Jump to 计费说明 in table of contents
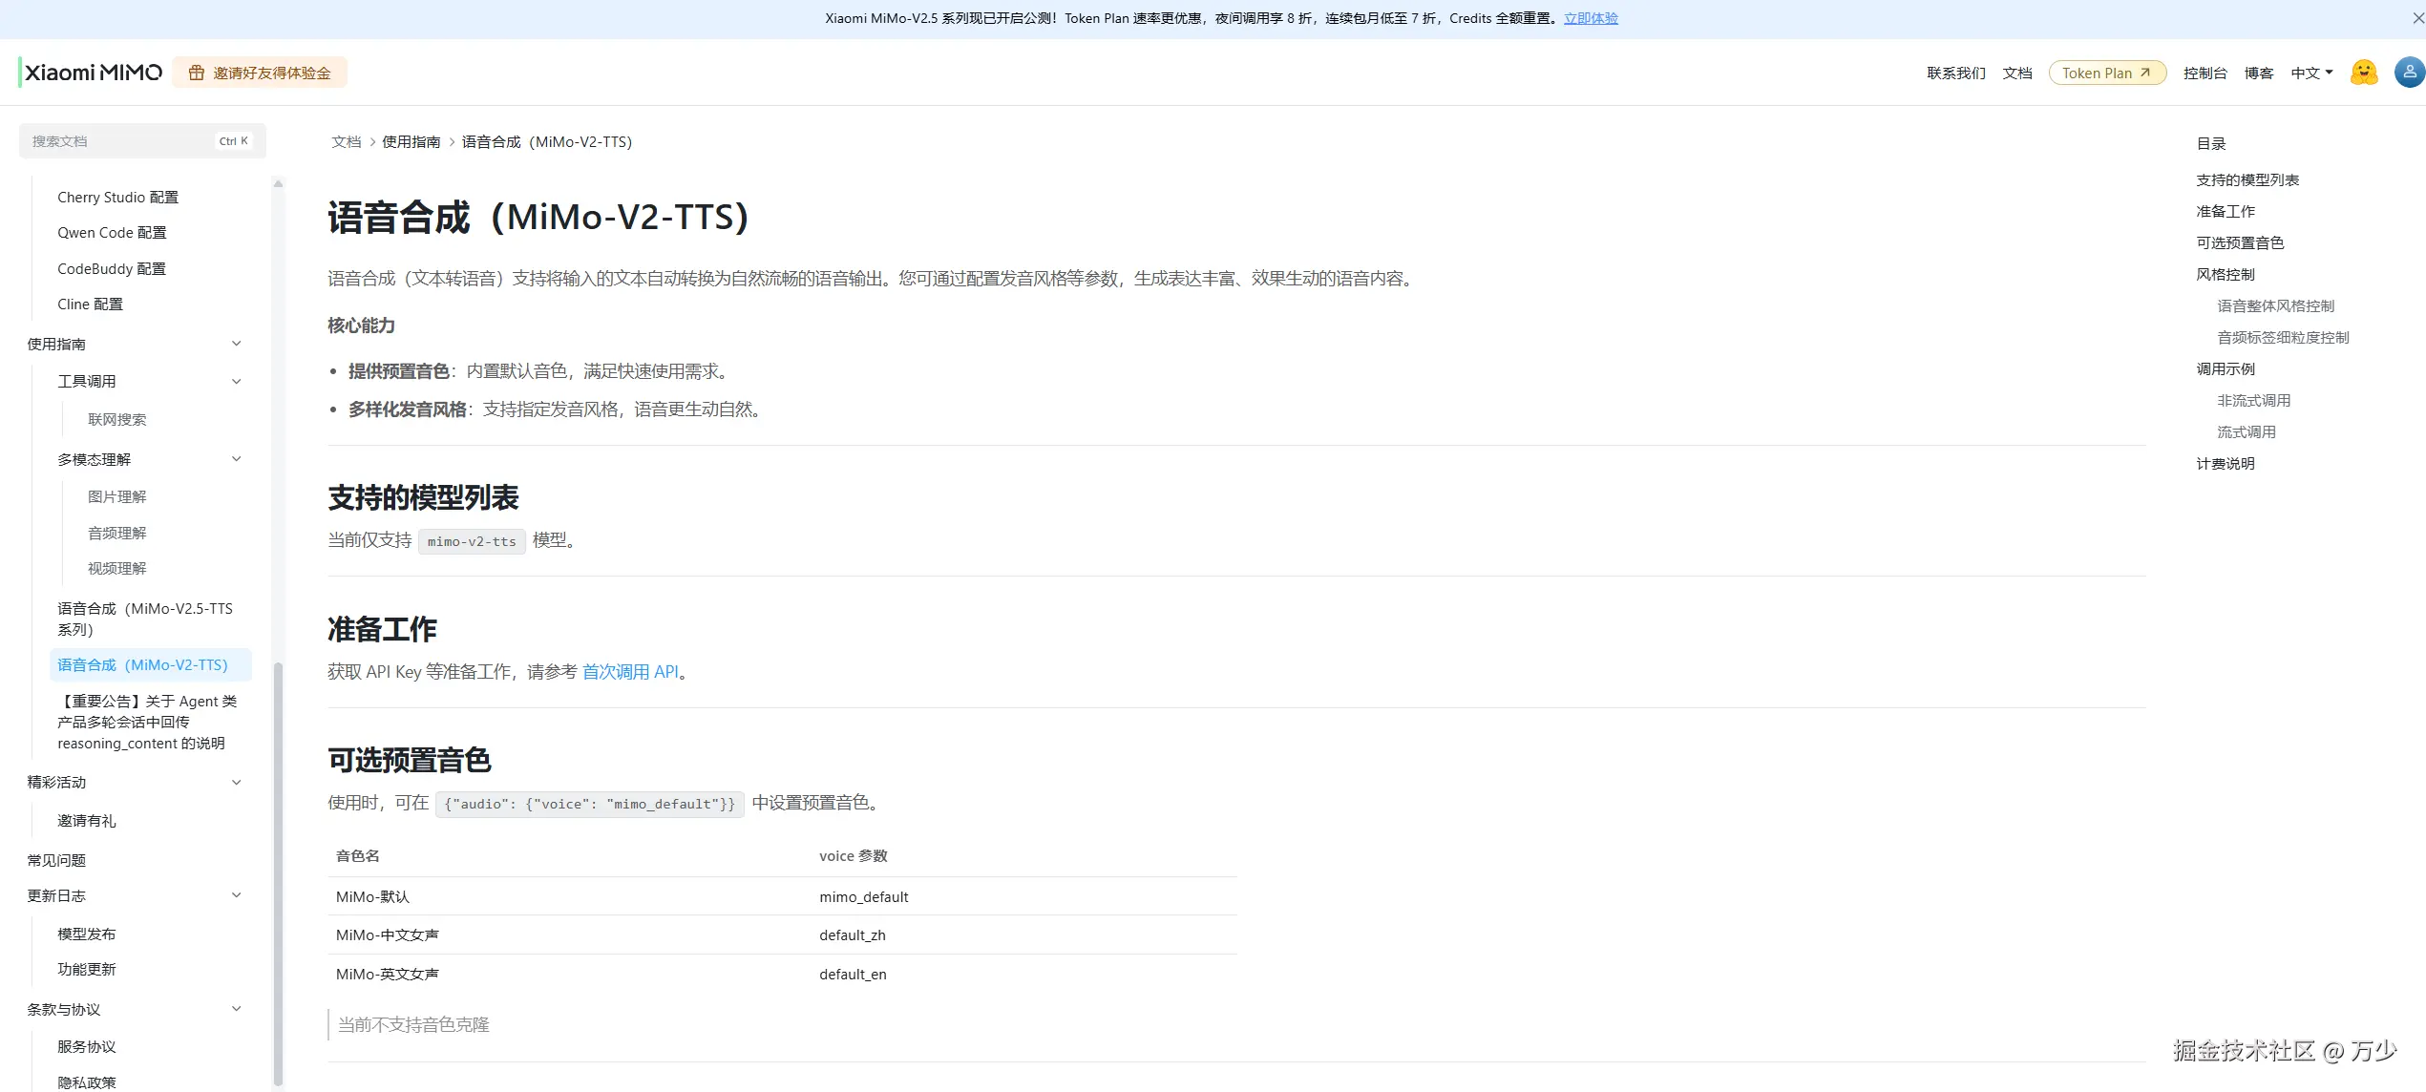The width and height of the screenshot is (2426, 1092). (x=2226, y=464)
